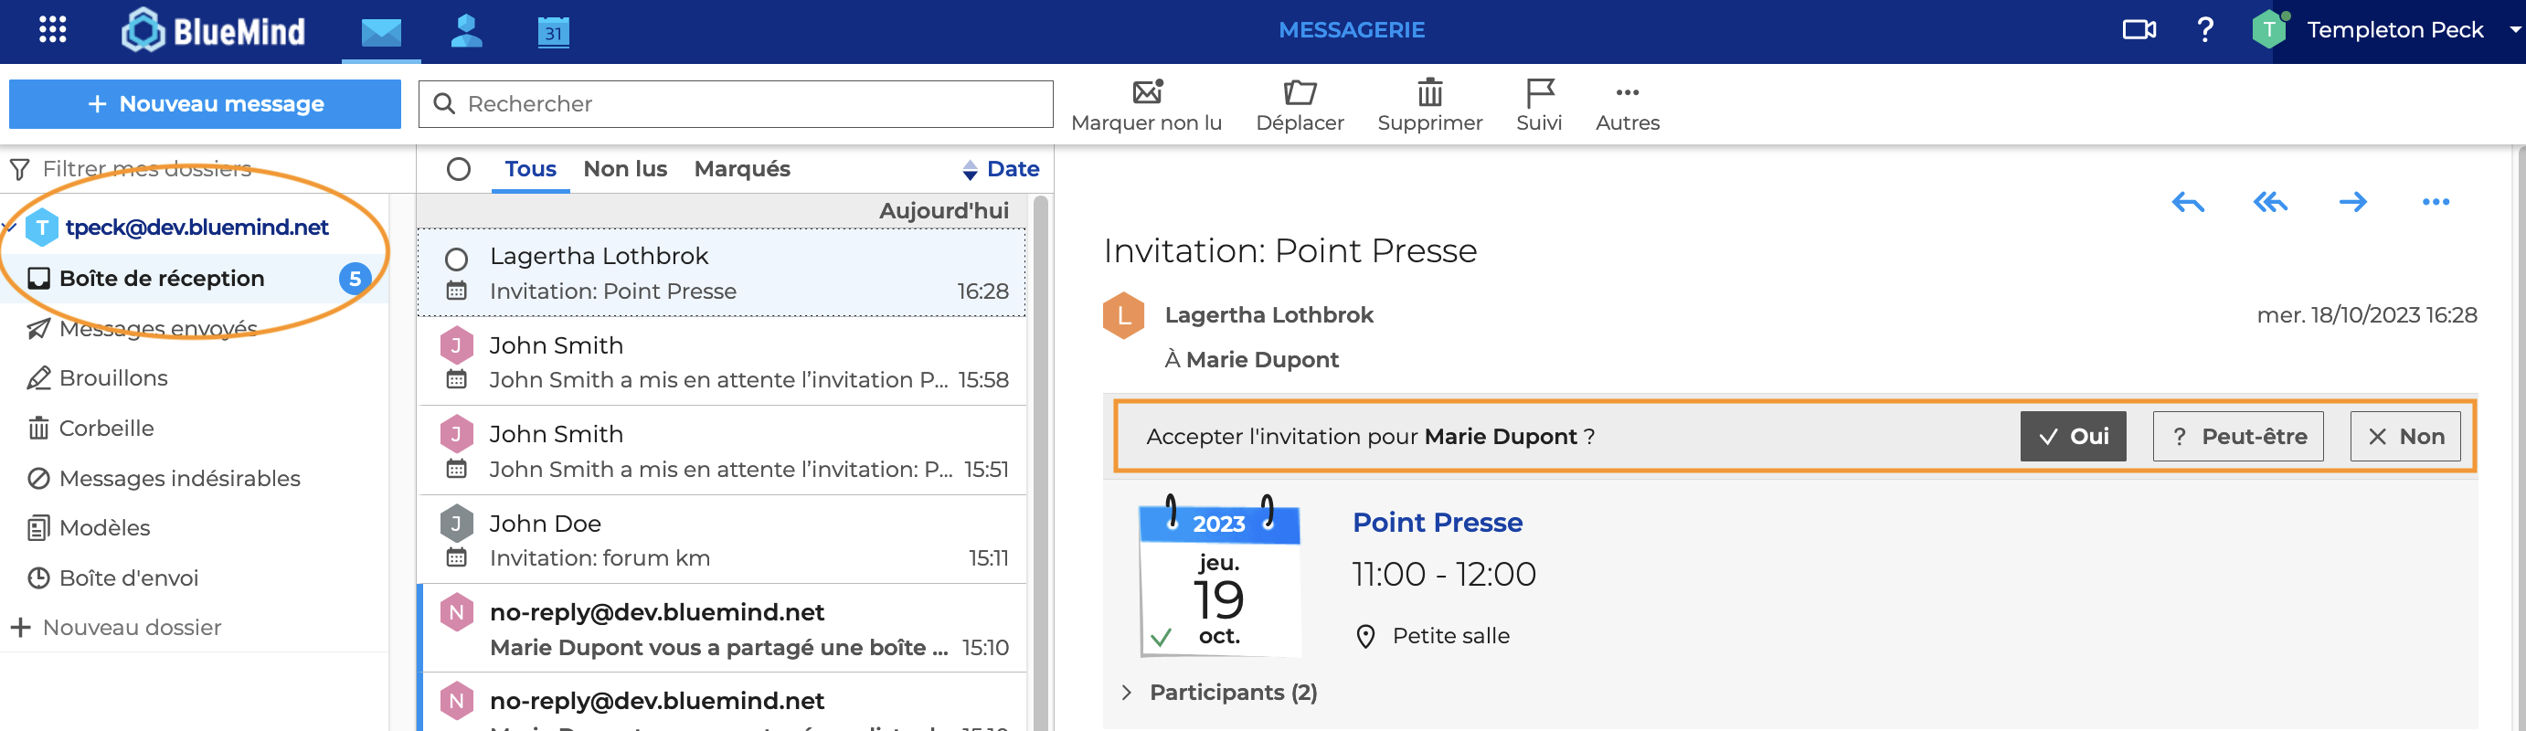The image size is (2526, 731).
Task: Open the Date sort dropdown
Action: click(x=1002, y=170)
